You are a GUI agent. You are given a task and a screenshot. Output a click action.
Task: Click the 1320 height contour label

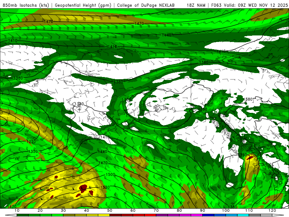pyautogui.click(x=31, y=142)
